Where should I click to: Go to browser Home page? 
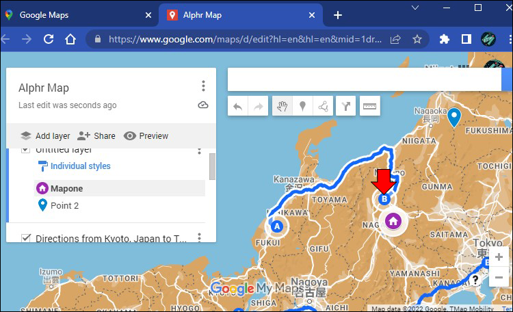pos(70,39)
